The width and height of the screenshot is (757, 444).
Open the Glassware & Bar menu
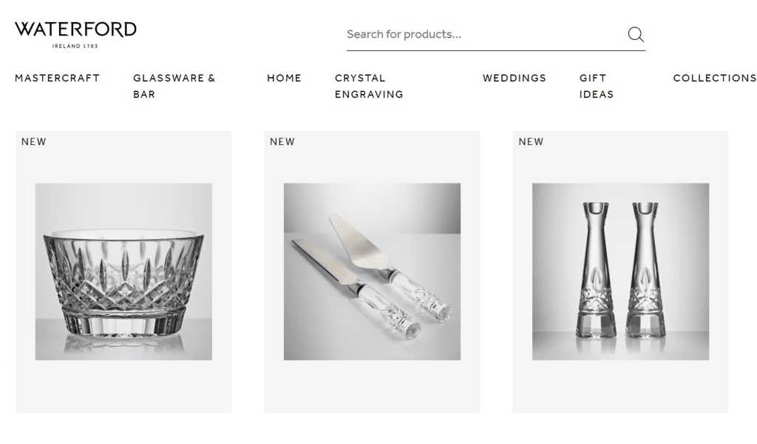point(174,86)
